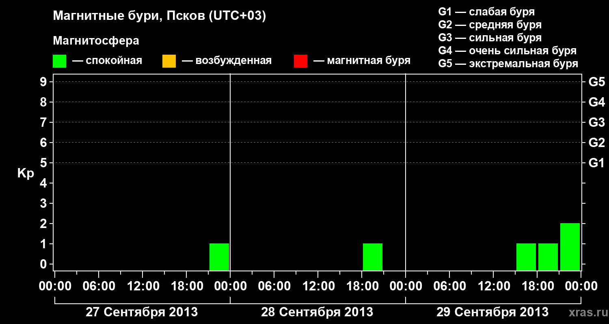The image size is (609, 324).
Task: Click the red магнитная буря legend swatch
Action: (x=300, y=61)
